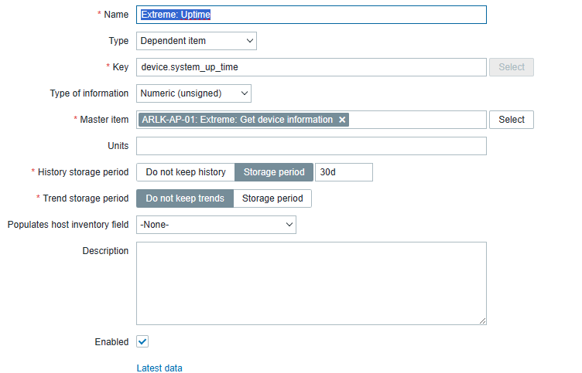Select 'Do not keep history' option

tap(186, 172)
